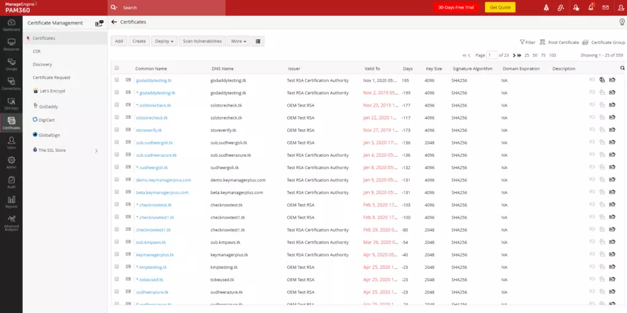The height and width of the screenshot is (313, 627).
Task: Open the More dropdown menu
Action: pos(238,41)
